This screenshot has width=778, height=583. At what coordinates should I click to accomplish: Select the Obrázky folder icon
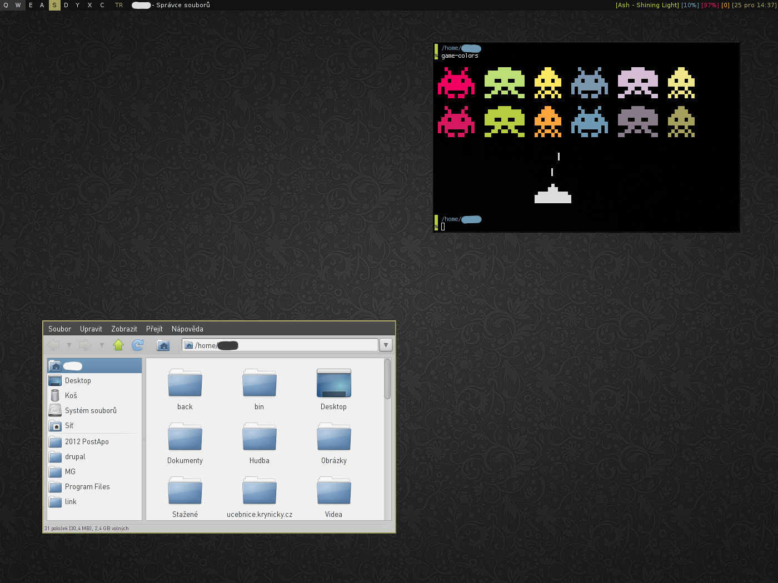click(334, 436)
